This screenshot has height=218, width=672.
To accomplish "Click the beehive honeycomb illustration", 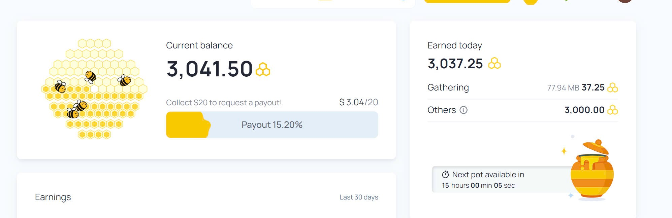I will (x=94, y=89).
